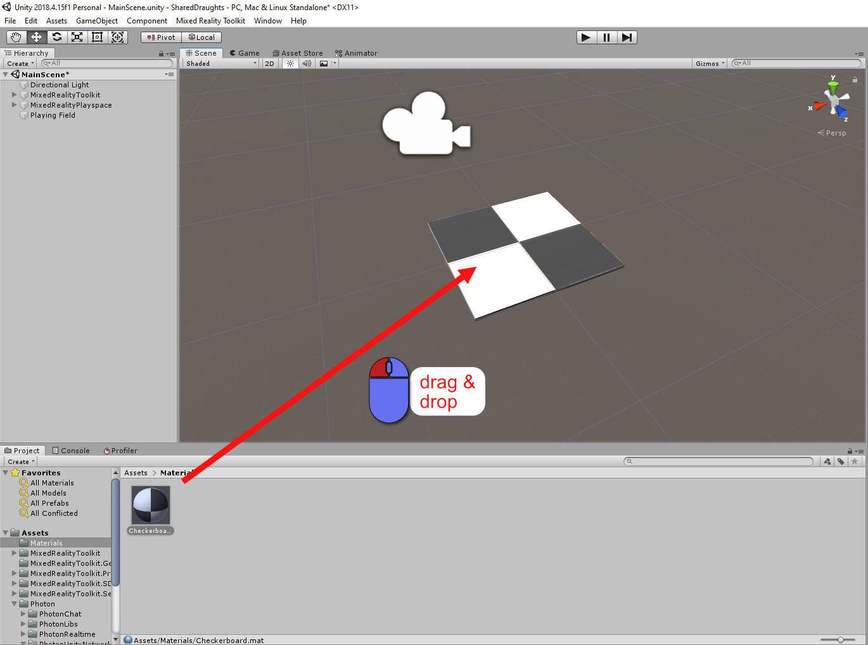The width and height of the screenshot is (868, 645).
Task: Click the Step forward button
Action: [627, 37]
